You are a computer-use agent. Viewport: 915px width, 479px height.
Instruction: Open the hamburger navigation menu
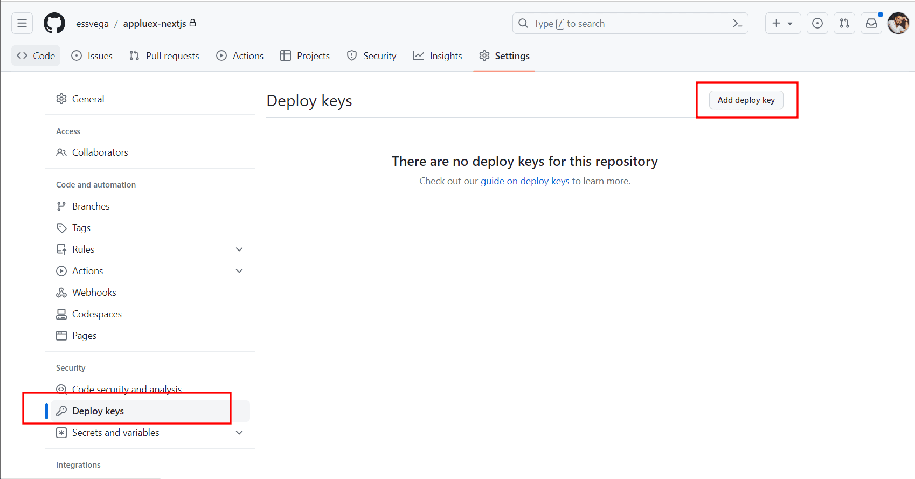(22, 23)
